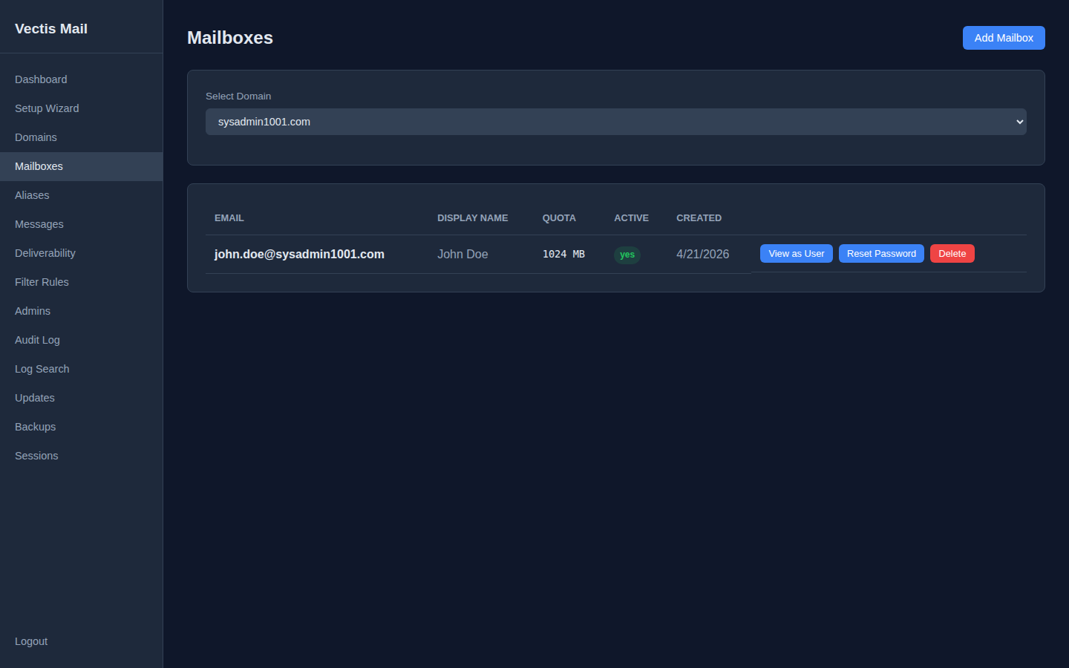Viewport: 1069px width, 668px height.
Task: Go to Log Search
Action: [81, 369]
